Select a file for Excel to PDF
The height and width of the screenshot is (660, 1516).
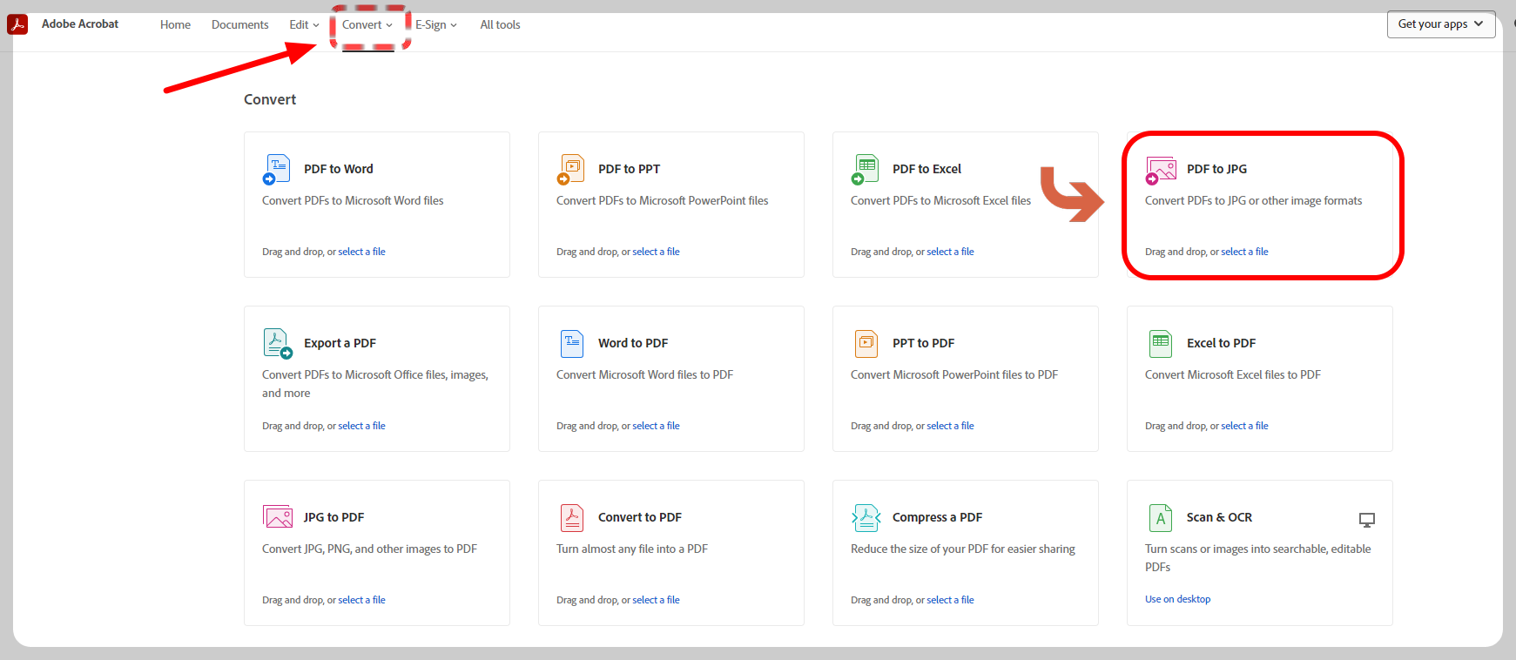[1244, 426]
